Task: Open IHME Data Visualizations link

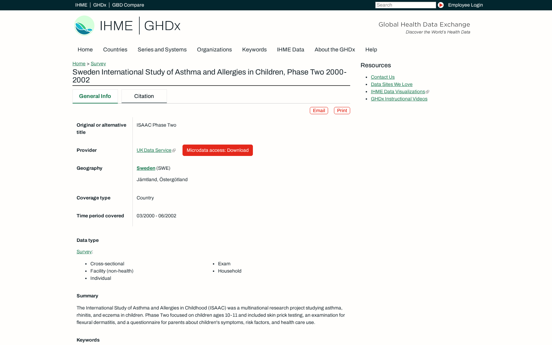Action: pos(398,91)
